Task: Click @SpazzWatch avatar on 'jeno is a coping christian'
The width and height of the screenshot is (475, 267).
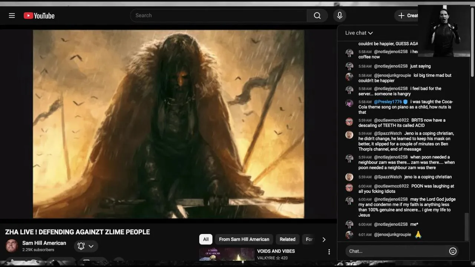Action: [x=349, y=177]
